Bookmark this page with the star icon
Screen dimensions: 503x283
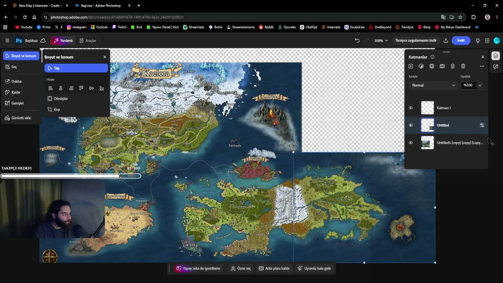click(460, 17)
